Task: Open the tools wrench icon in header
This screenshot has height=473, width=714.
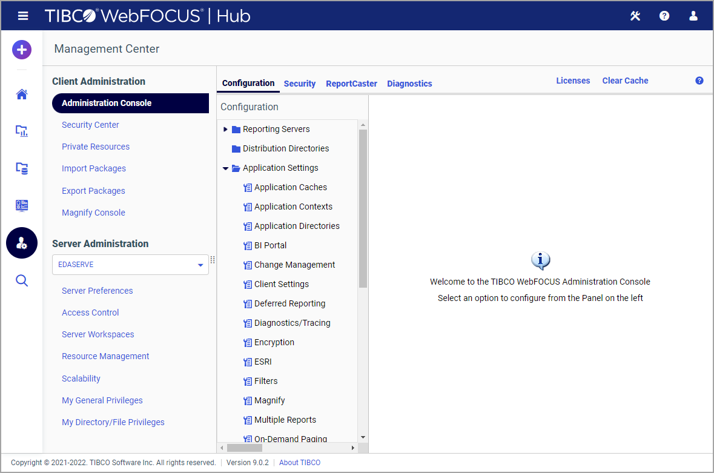Action: (635, 16)
